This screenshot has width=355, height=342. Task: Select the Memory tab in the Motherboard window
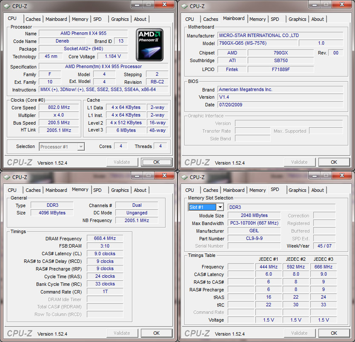click(258, 19)
